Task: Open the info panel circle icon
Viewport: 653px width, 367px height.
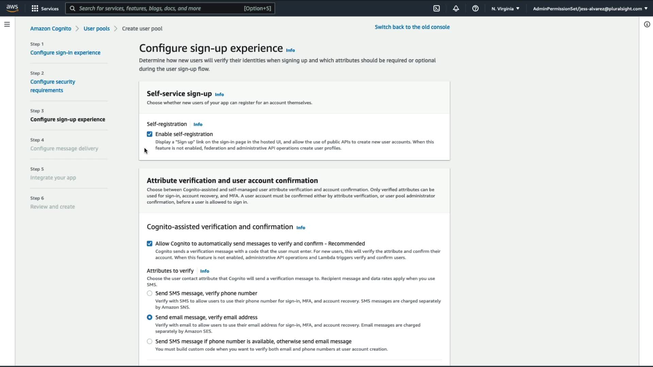Action: pos(647,24)
